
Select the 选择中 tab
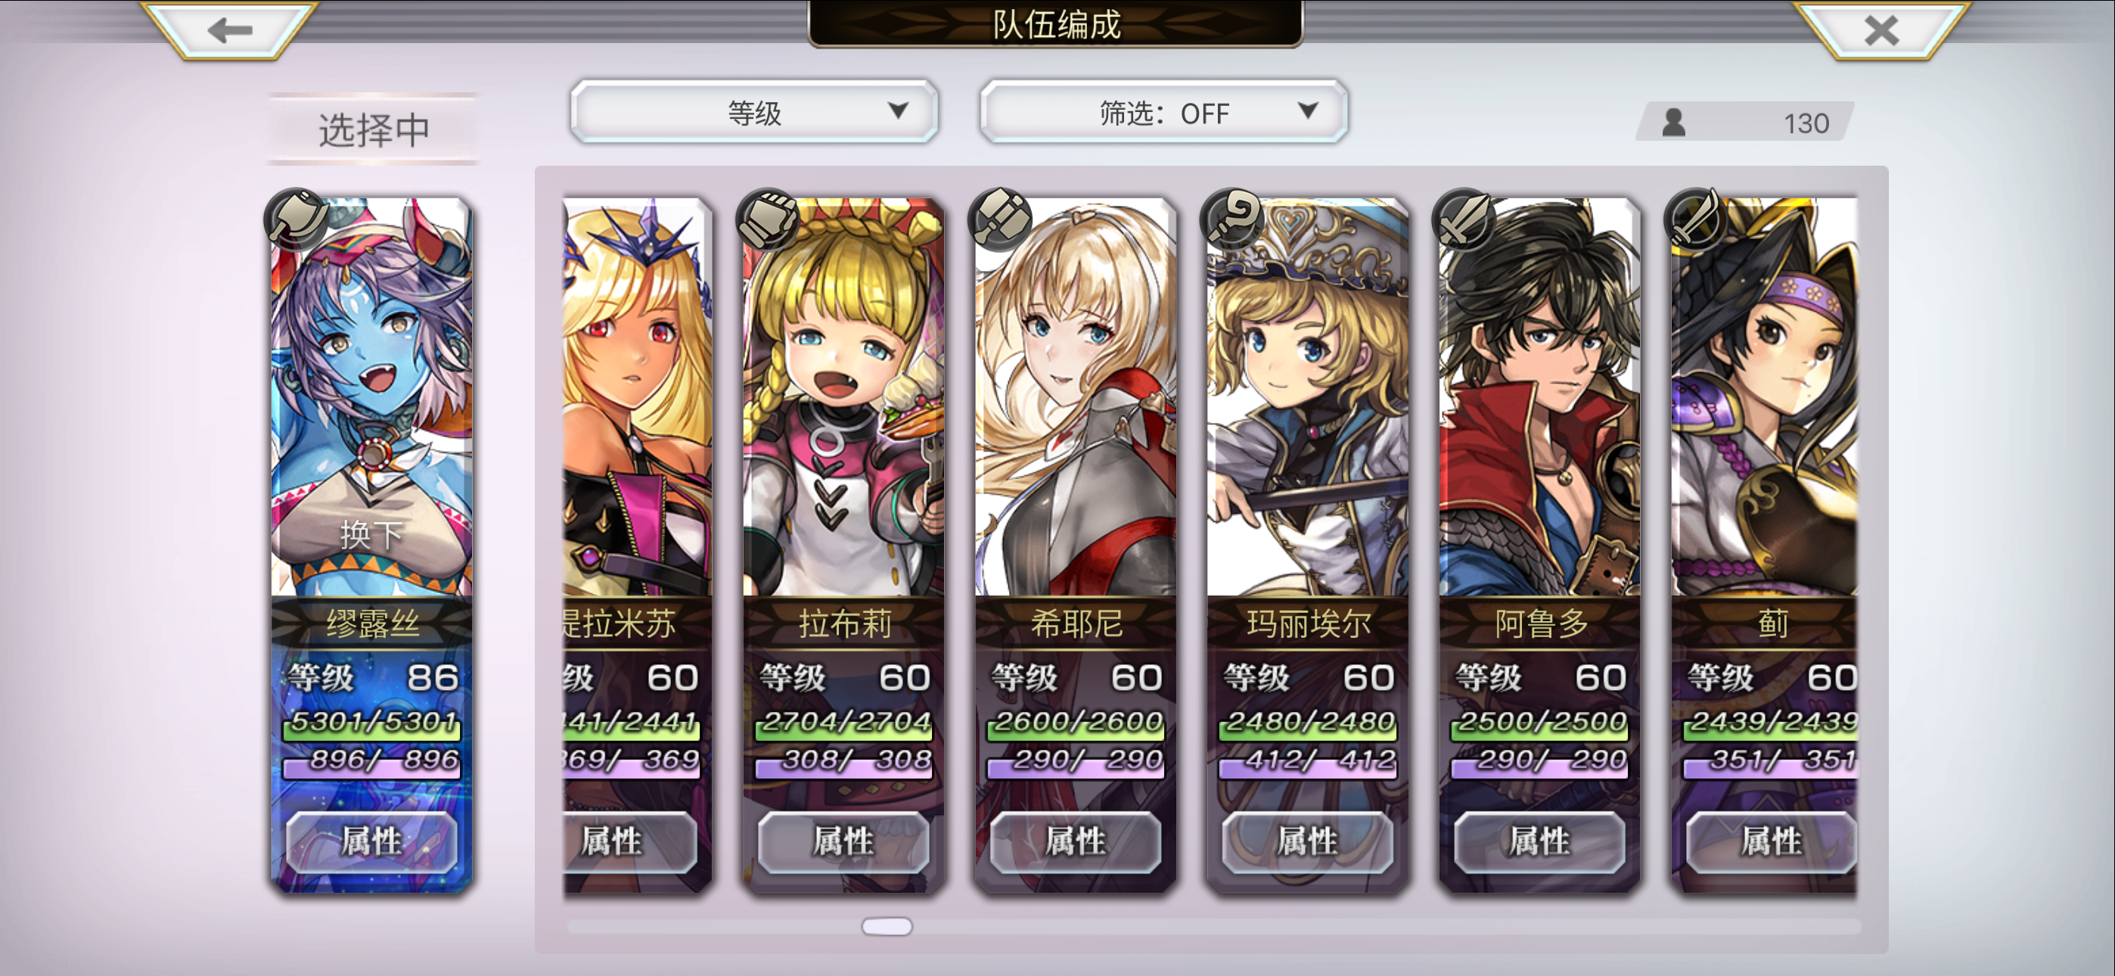[373, 129]
